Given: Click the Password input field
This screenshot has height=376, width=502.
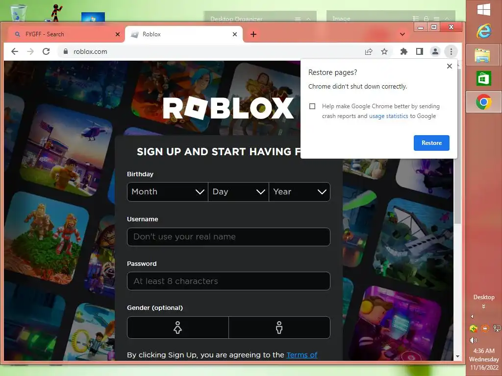Looking at the screenshot, I should pyautogui.click(x=228, y=281).
